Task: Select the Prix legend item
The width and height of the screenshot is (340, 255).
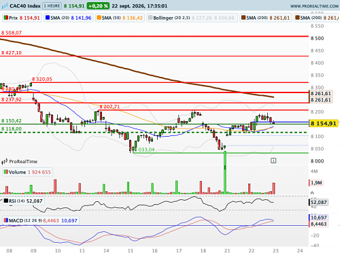Action: pos(22,18)
